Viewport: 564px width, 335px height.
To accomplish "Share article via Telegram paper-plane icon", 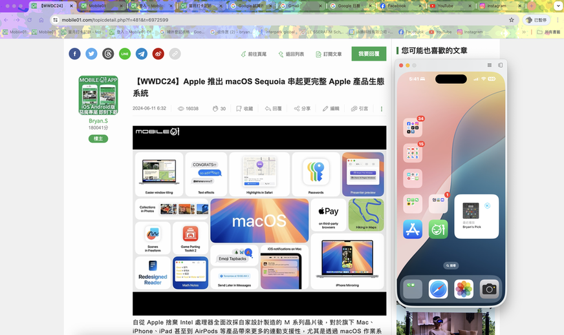I will click(142, 54).
